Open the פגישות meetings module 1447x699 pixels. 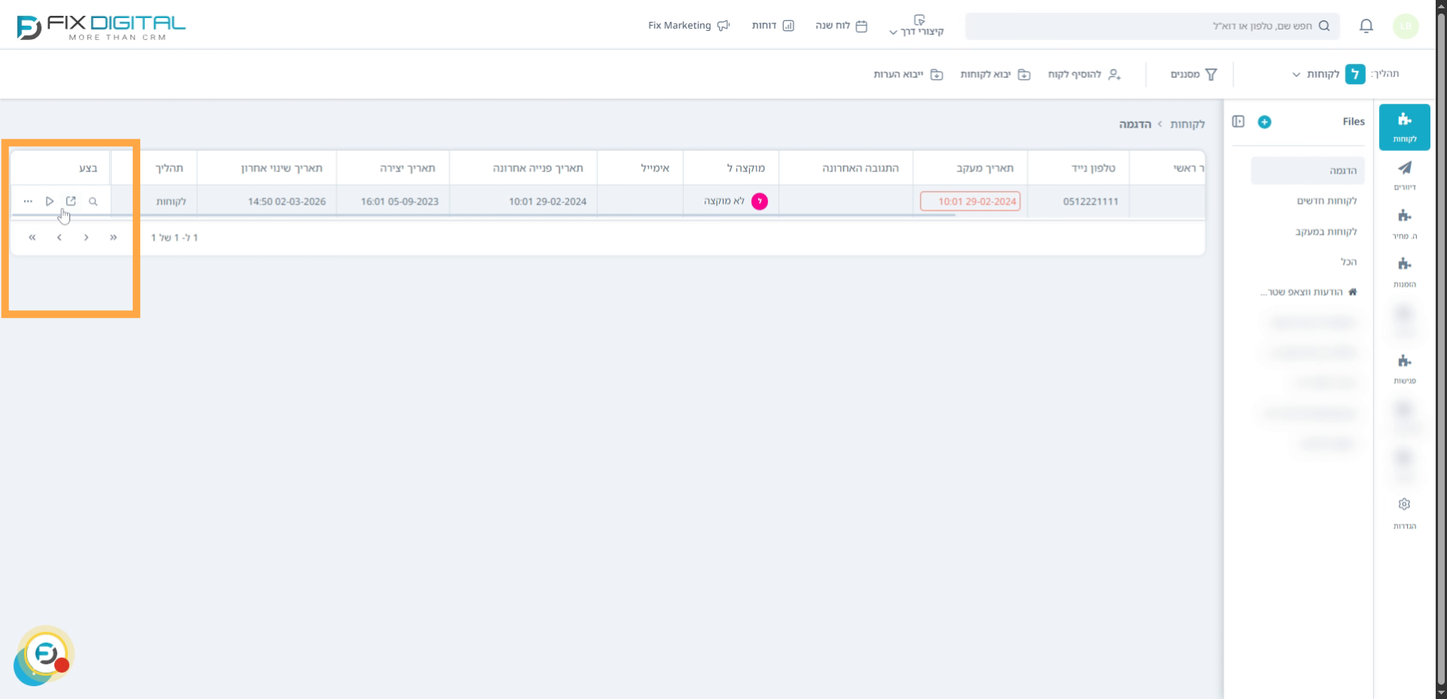[1404, 368]
